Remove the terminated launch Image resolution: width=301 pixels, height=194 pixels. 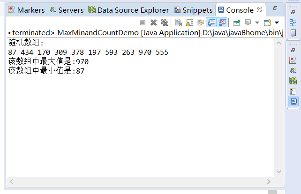coord(154,22)
